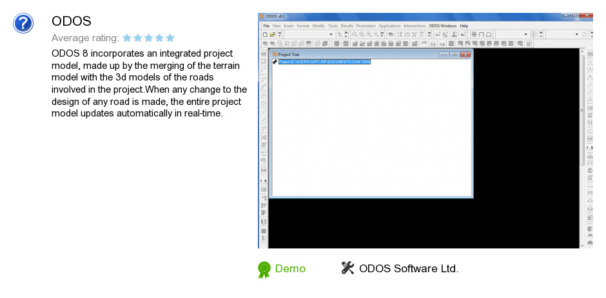Click the main window vertical scrollbar
This screenshot has width=606, height=298.
(582, 149)
